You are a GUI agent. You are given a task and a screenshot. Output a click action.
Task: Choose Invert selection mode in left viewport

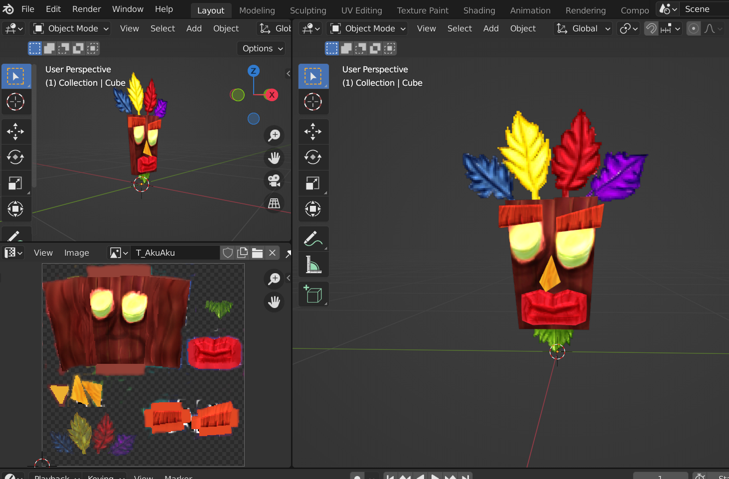[x=78, y=48]
